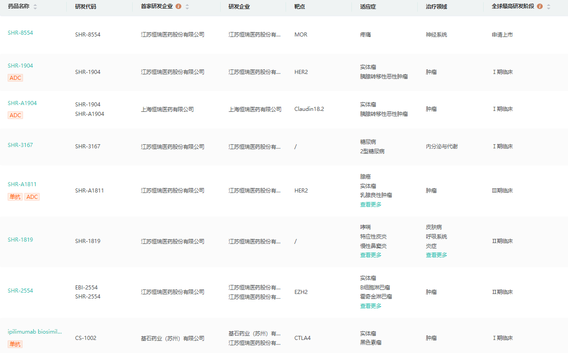
Task: Select target cell MOR
Action: coord(301,35)
